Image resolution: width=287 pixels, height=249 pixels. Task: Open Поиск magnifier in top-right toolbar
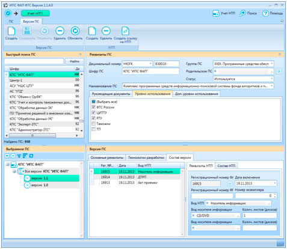248,13
